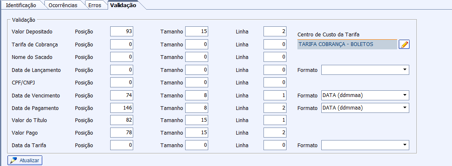Viewport: 452px width, 166px height.
Task: Select the Erros tab
Action: tap(95, 5)
